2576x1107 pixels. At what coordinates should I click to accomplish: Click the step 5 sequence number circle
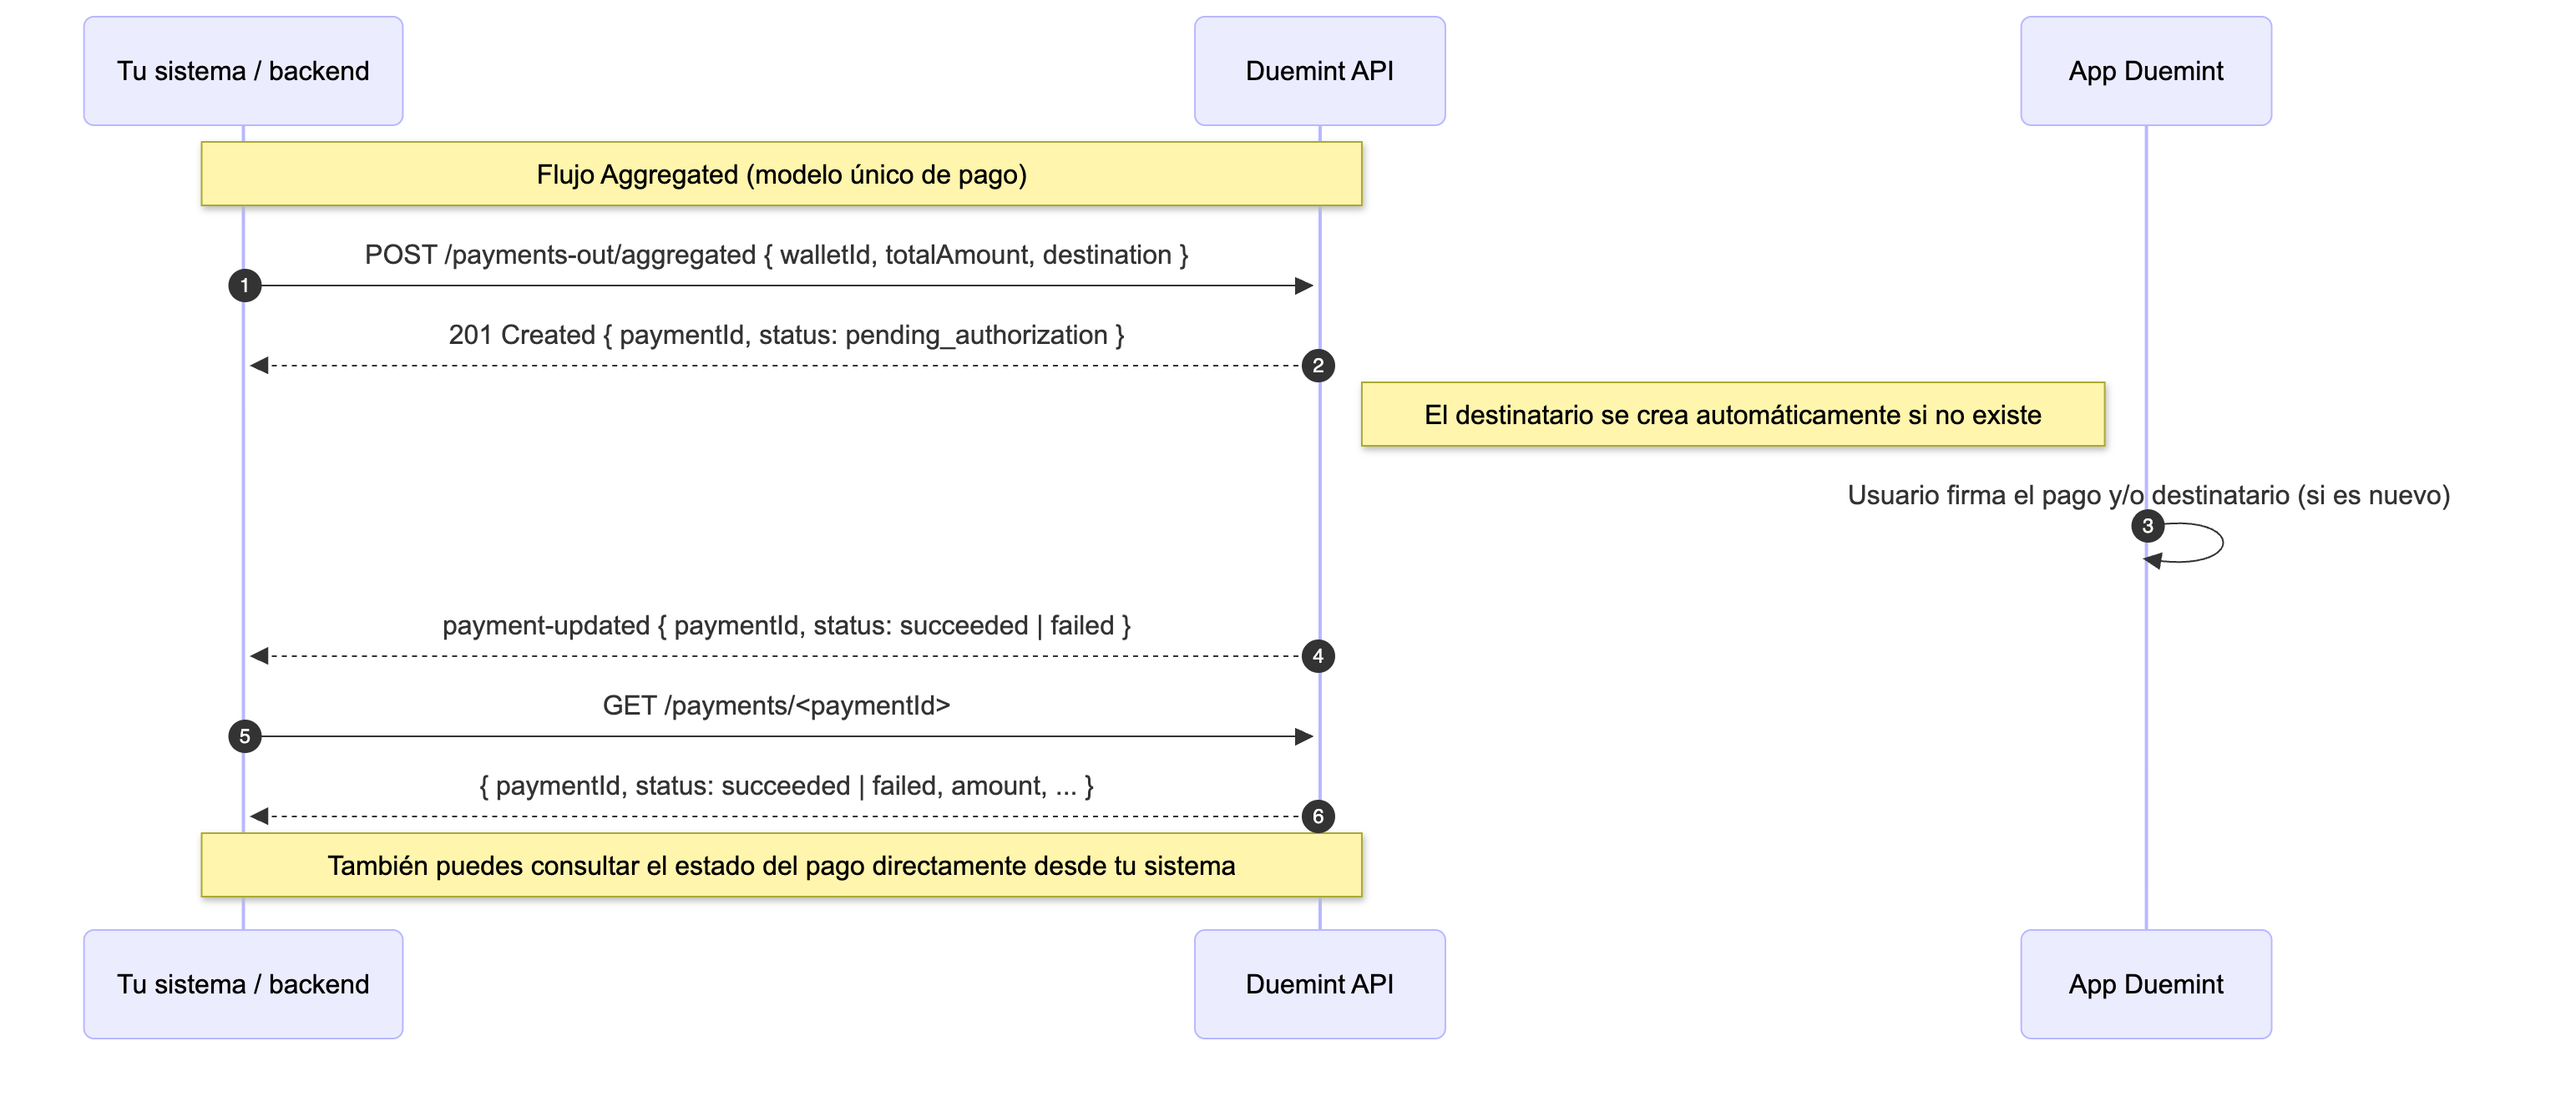(x=244, y=737)
